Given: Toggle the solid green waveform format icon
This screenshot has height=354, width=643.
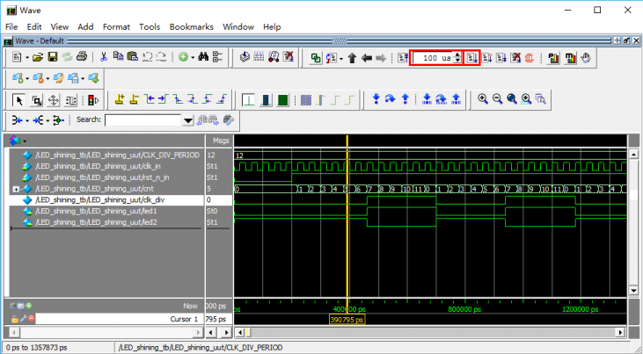Looking at the screenshot, I should [x=283, y=100].
